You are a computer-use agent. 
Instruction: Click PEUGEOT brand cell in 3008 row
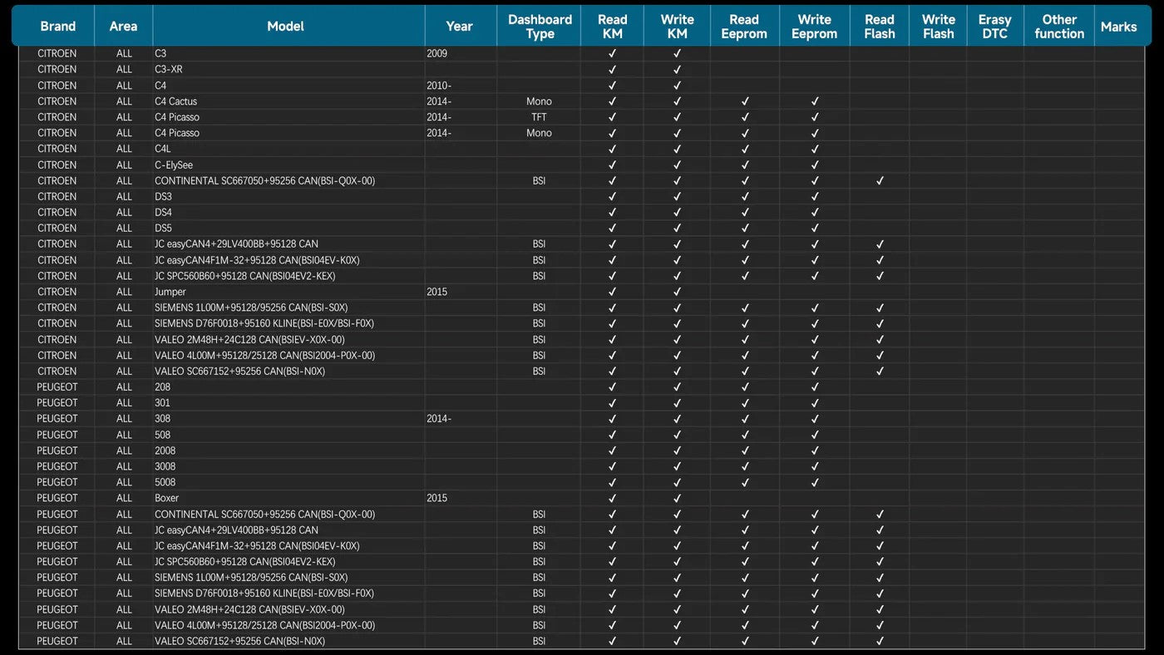tap(57, 466)
